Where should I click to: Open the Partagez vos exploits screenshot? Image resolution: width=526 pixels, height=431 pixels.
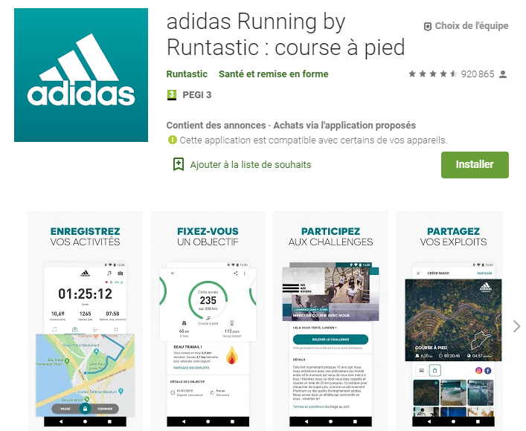[449, 321]
